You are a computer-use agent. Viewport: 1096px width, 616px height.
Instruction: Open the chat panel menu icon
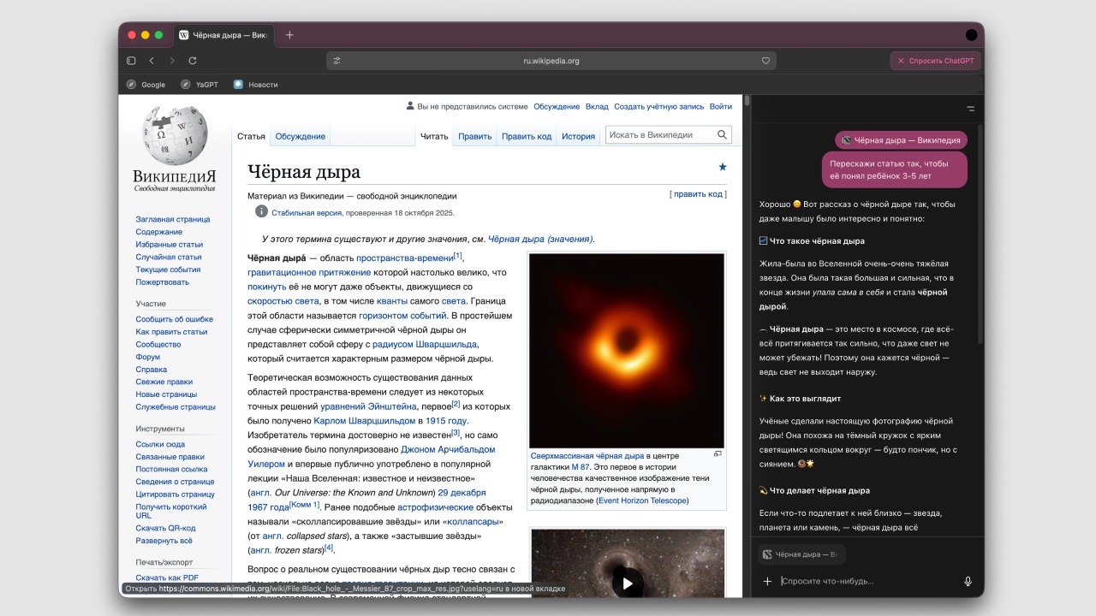[x=970, y=109]
